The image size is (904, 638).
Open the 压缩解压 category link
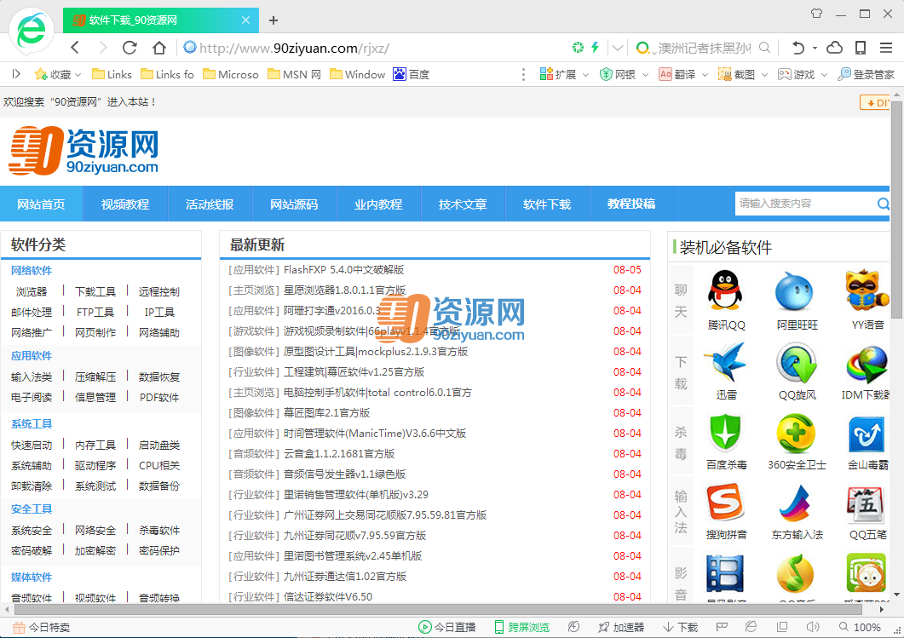95,376
